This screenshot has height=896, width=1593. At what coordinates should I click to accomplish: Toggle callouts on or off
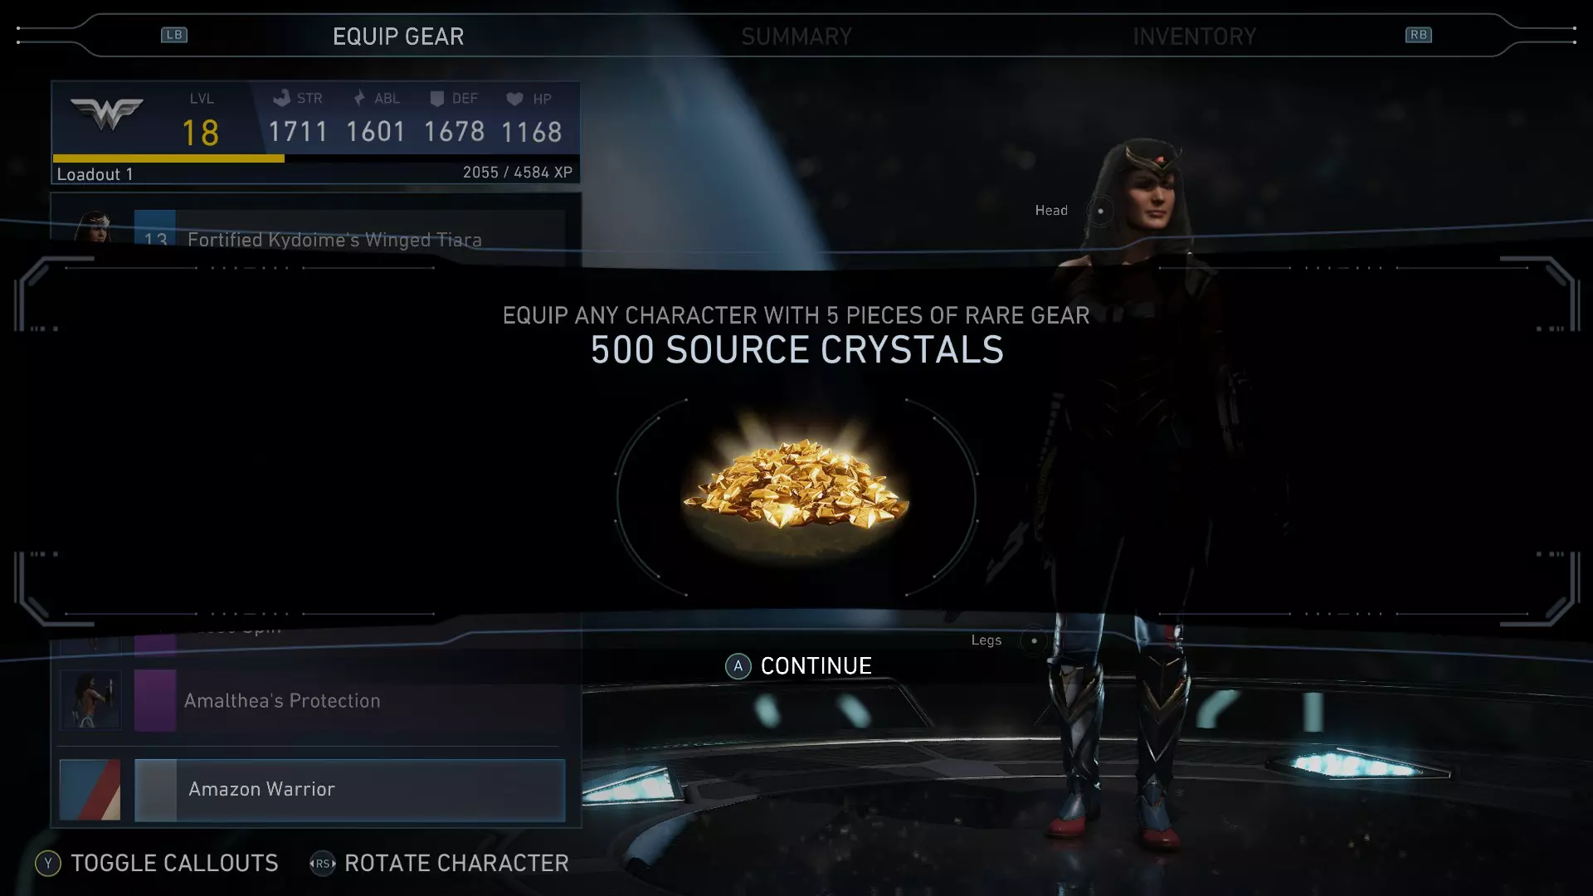tap(174, 864)
